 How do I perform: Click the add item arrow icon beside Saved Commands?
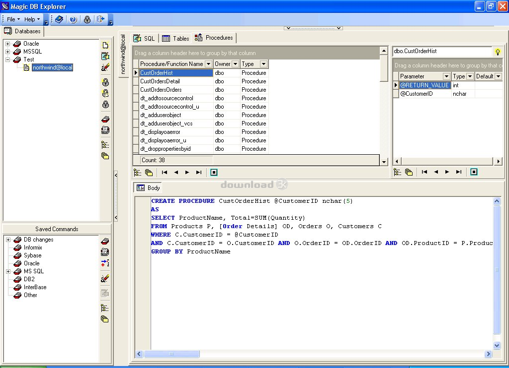click(105, 263)
